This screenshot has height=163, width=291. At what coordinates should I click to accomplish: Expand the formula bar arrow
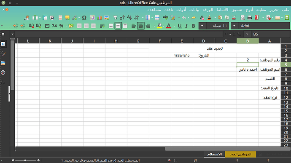(12, 34)
